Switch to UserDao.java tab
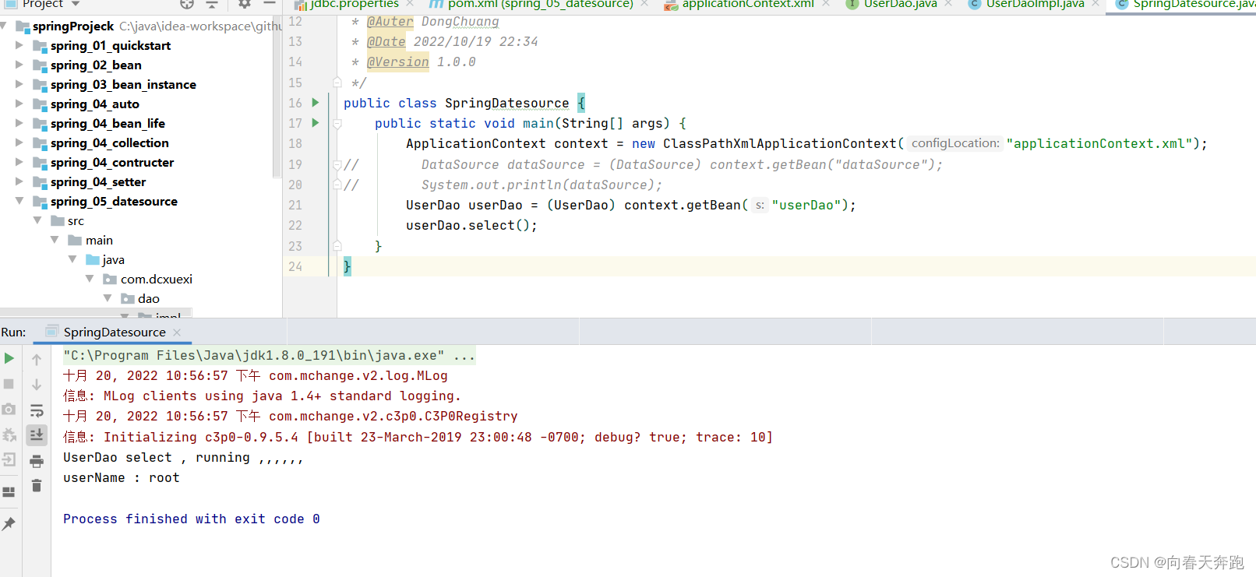This screenshot has height=577, width=1256. click(x=900, y=4)
